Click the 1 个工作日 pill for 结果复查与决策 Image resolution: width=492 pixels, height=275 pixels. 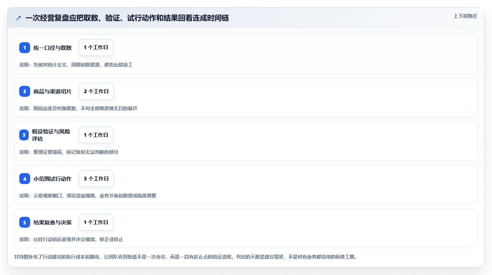click(96, 222)
